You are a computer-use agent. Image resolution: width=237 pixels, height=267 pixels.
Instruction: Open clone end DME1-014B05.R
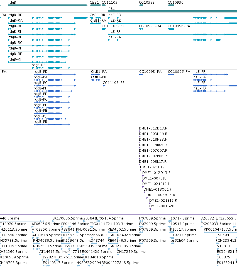point(153,145)
